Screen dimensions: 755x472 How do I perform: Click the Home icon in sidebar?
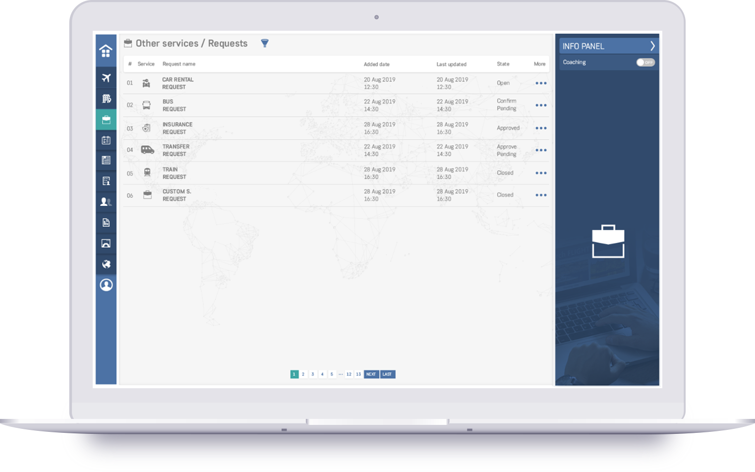[106, 51]
